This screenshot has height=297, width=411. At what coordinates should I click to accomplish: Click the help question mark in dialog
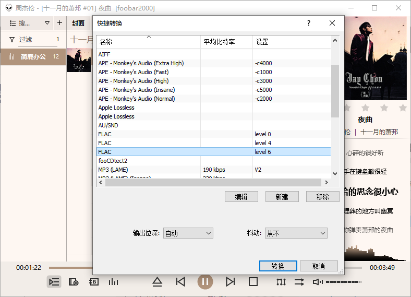[309, 23]
